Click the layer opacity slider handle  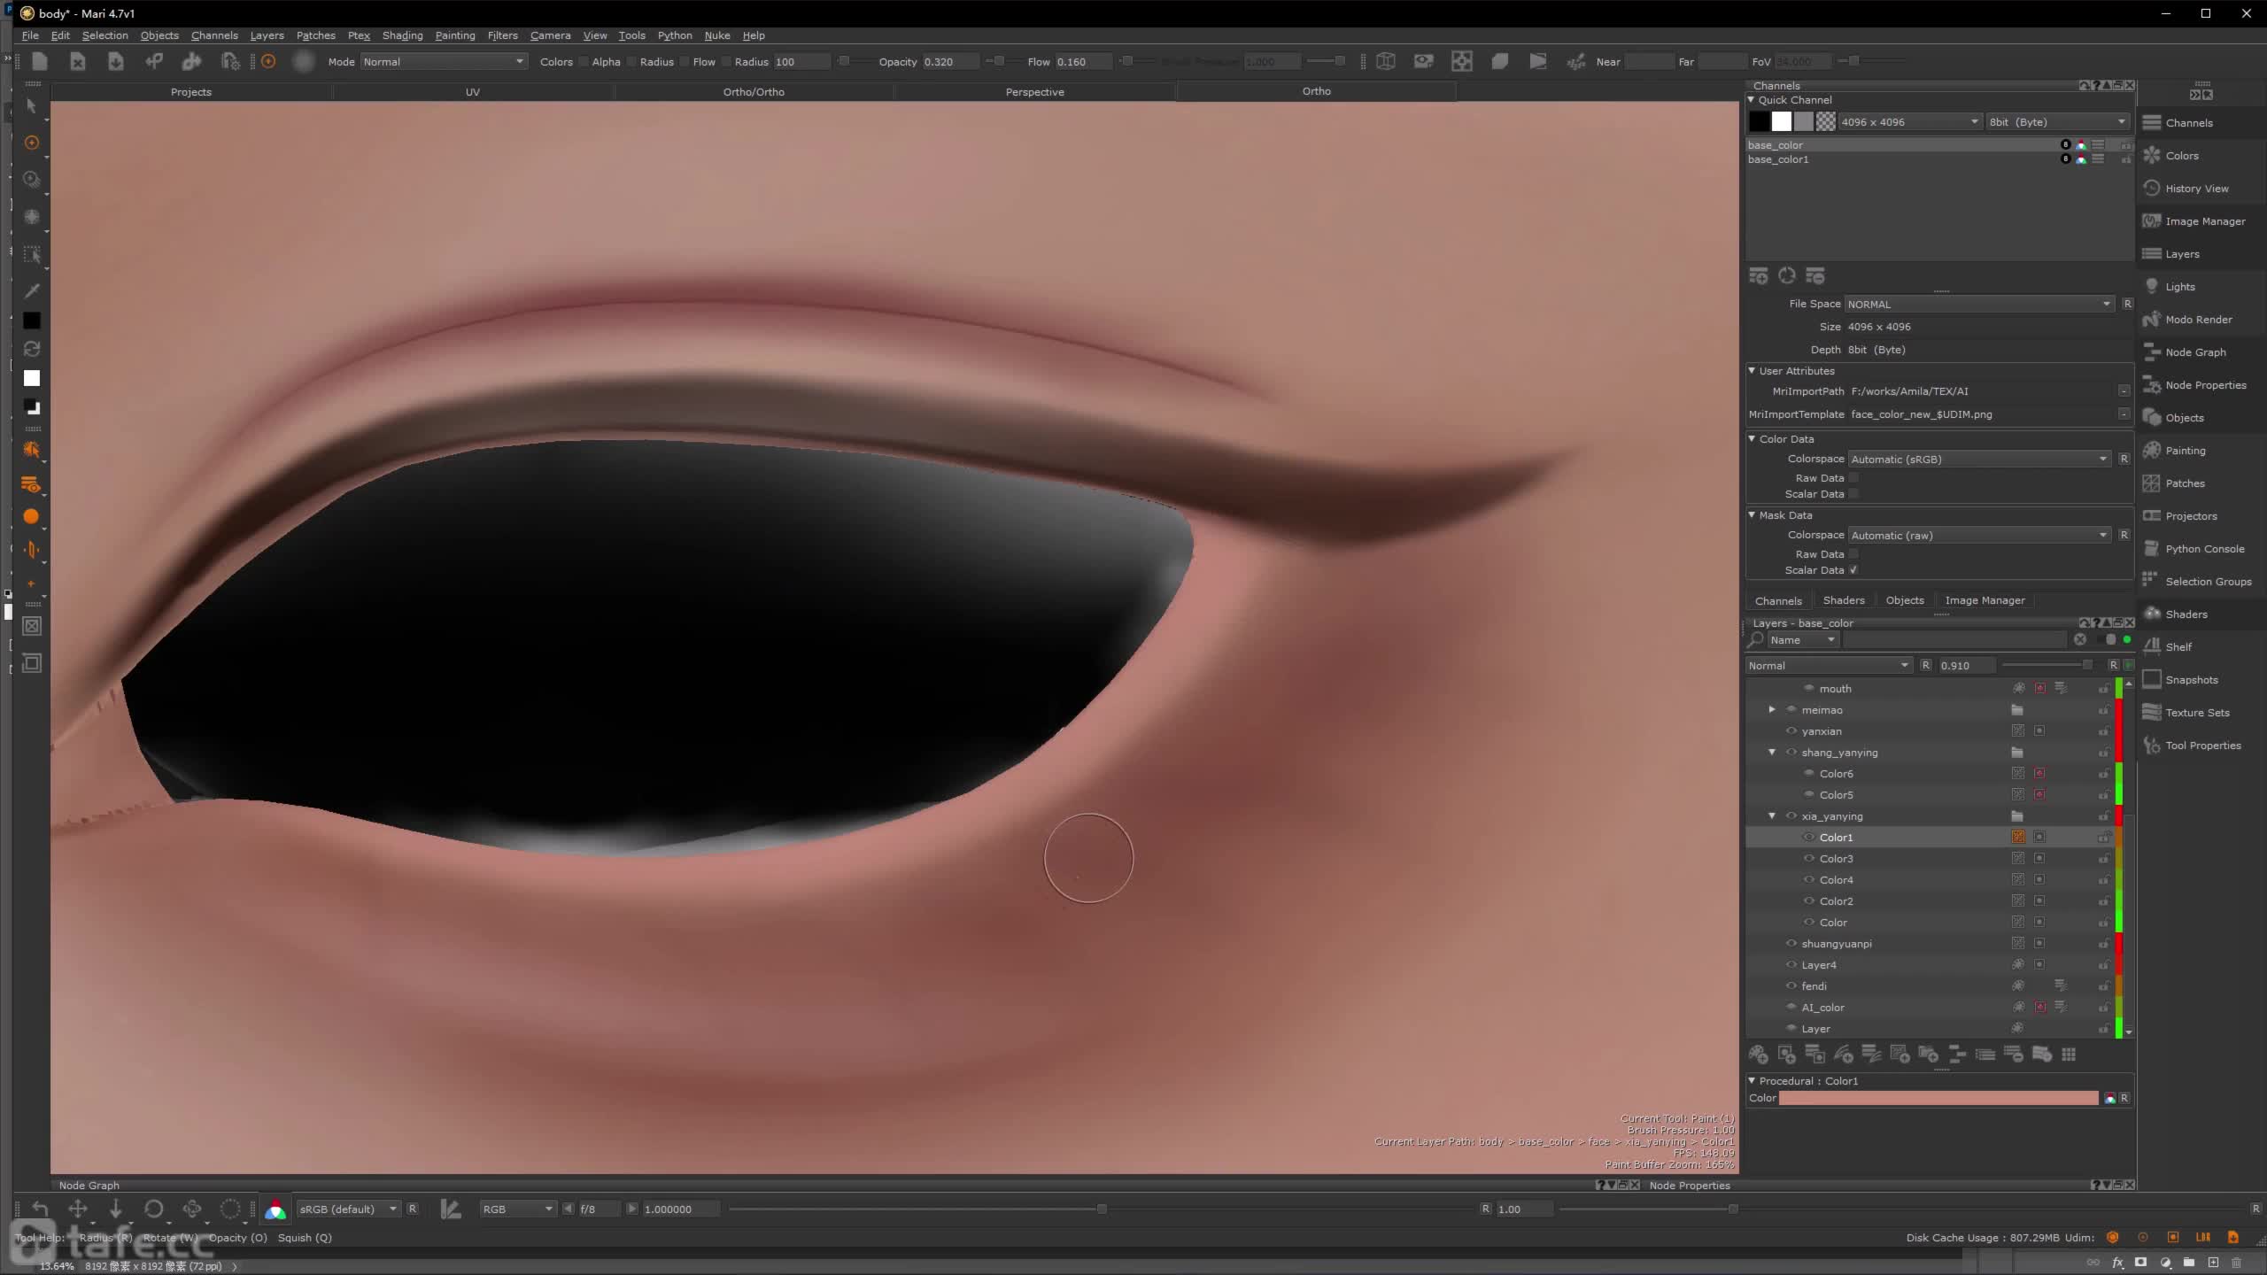[2087, 665]
